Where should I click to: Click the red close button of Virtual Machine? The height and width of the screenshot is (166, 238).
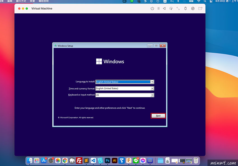pos(19,8)
